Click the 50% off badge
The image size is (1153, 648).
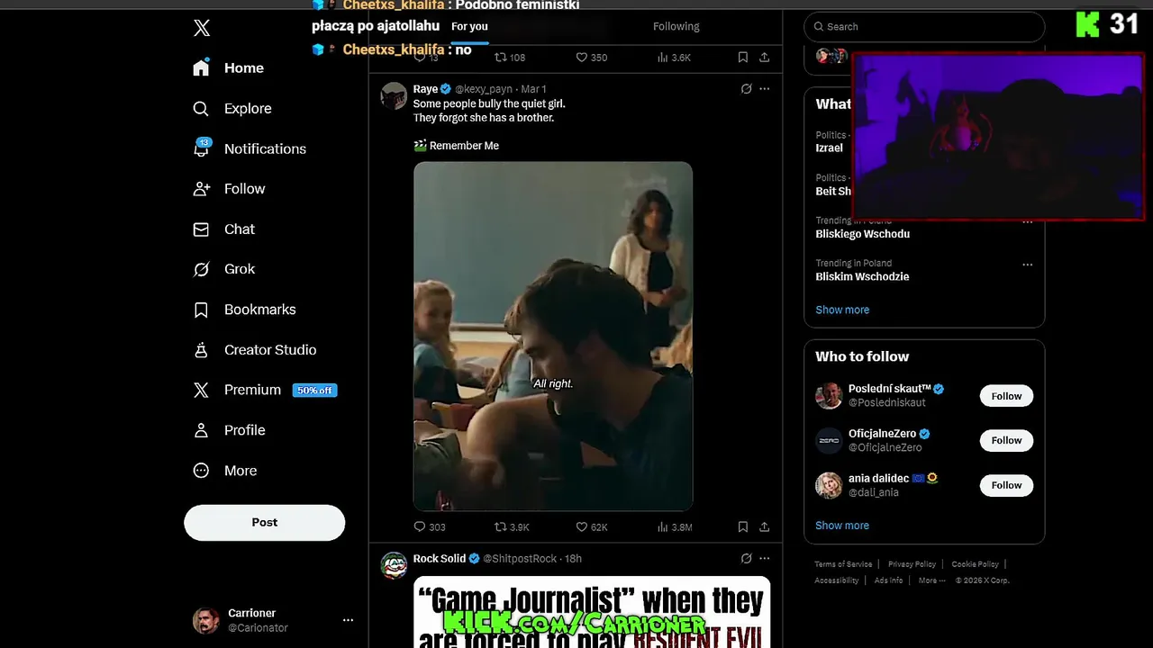pyautogui.click(x=315, y=391)
